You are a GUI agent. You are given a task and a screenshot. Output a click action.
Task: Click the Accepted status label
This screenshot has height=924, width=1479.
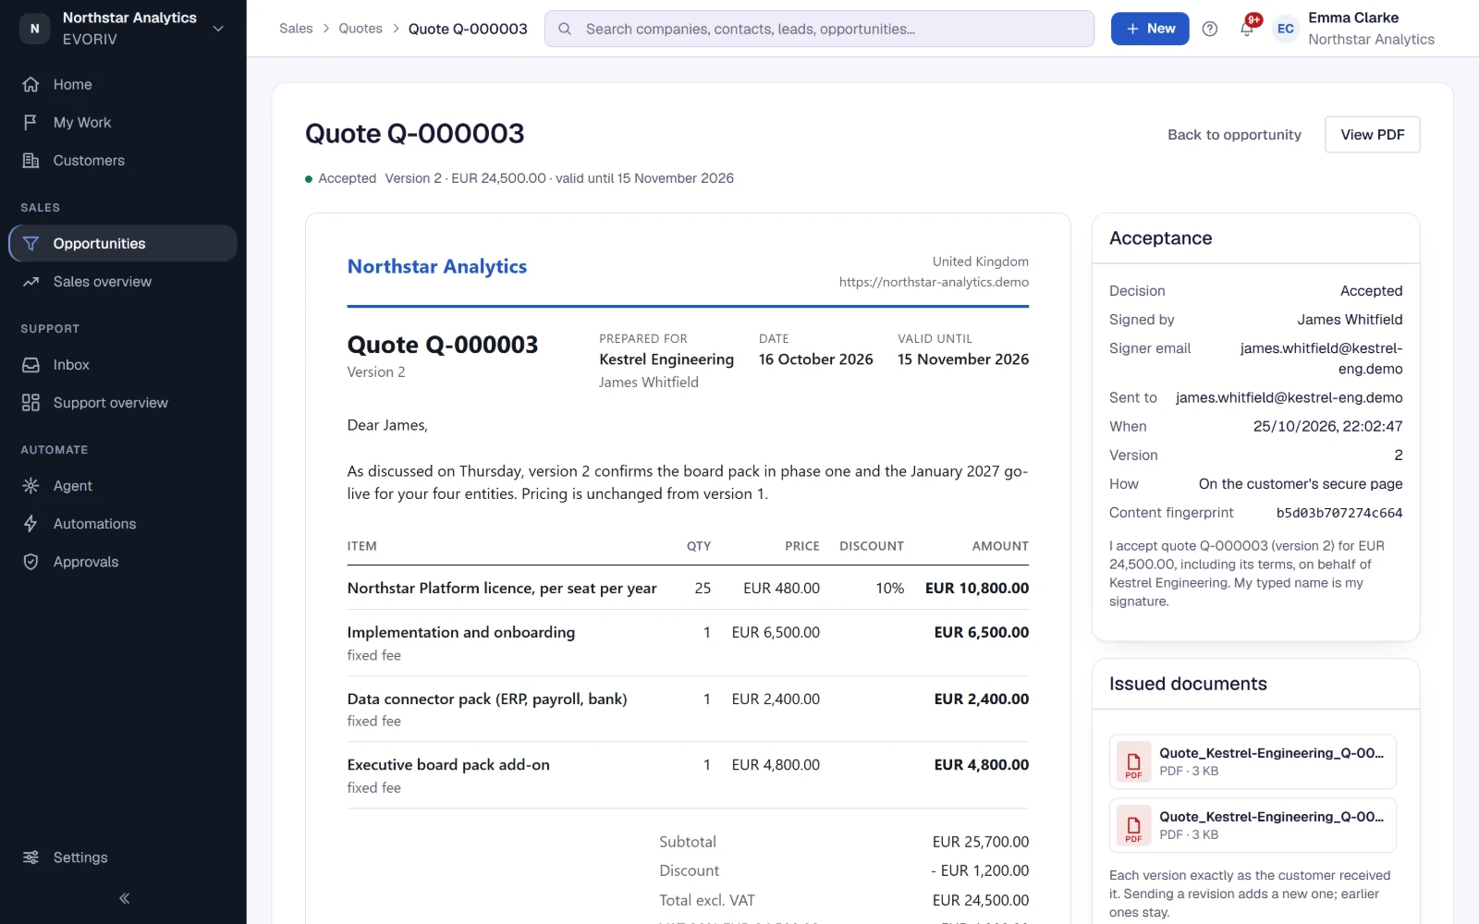click(347, 178)
